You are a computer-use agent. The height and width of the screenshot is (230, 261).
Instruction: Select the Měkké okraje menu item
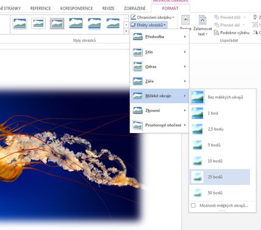click(159, 96)
